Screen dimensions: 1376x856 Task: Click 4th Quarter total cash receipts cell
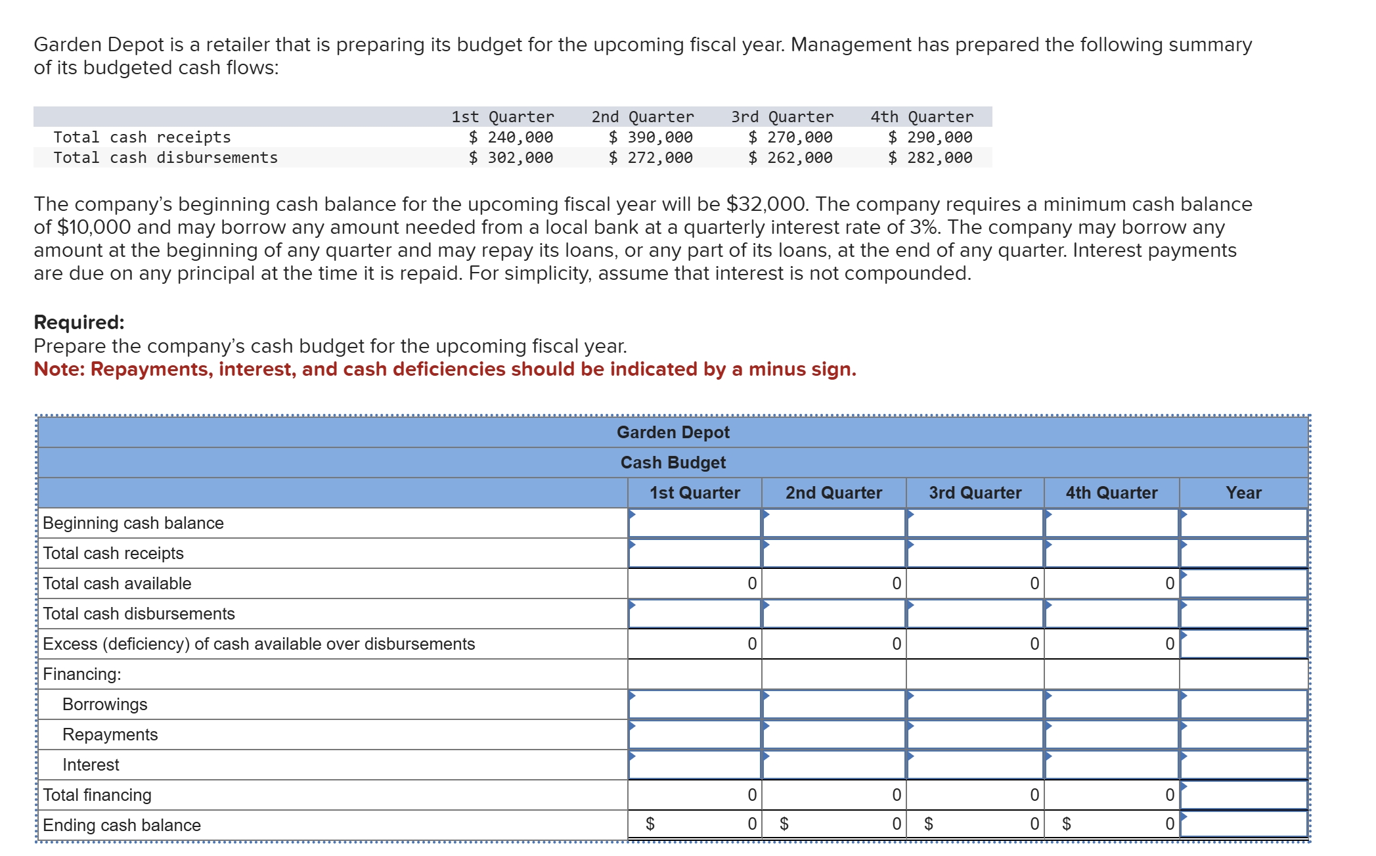(x=1112, y=554)
